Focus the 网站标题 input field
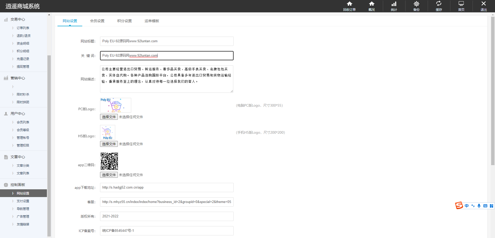 tap(167, 41)
